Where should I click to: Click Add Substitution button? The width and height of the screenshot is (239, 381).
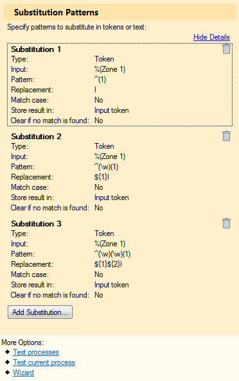pyautogui.click(x=40, y=312)
